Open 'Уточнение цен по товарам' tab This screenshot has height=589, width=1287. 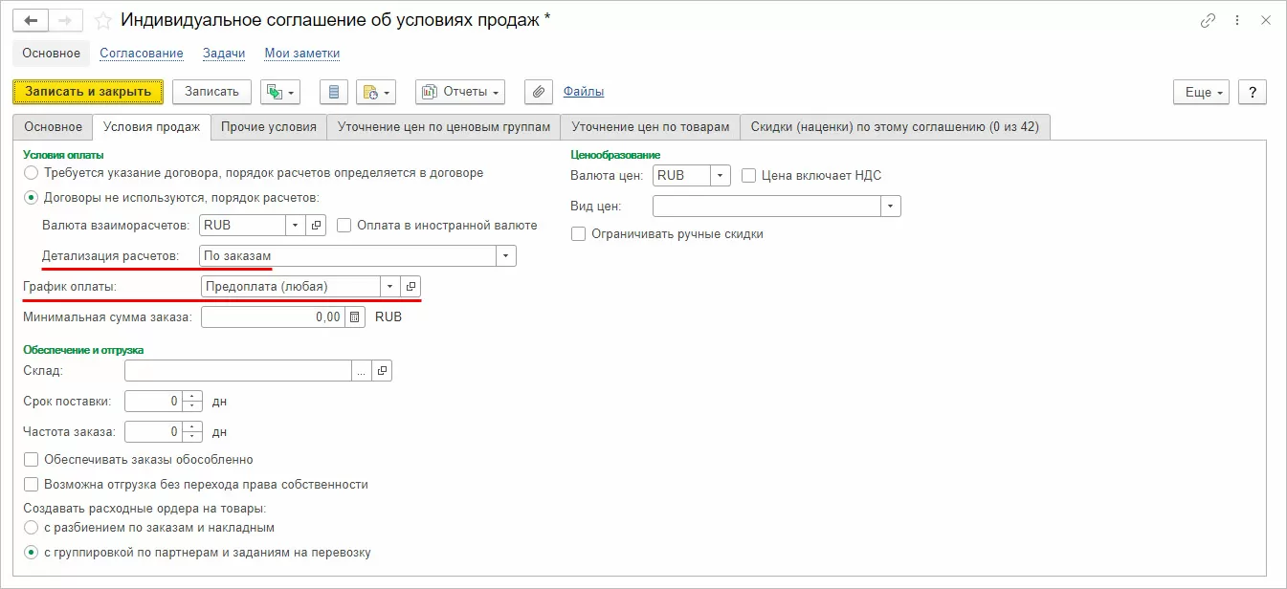[651, 127]
